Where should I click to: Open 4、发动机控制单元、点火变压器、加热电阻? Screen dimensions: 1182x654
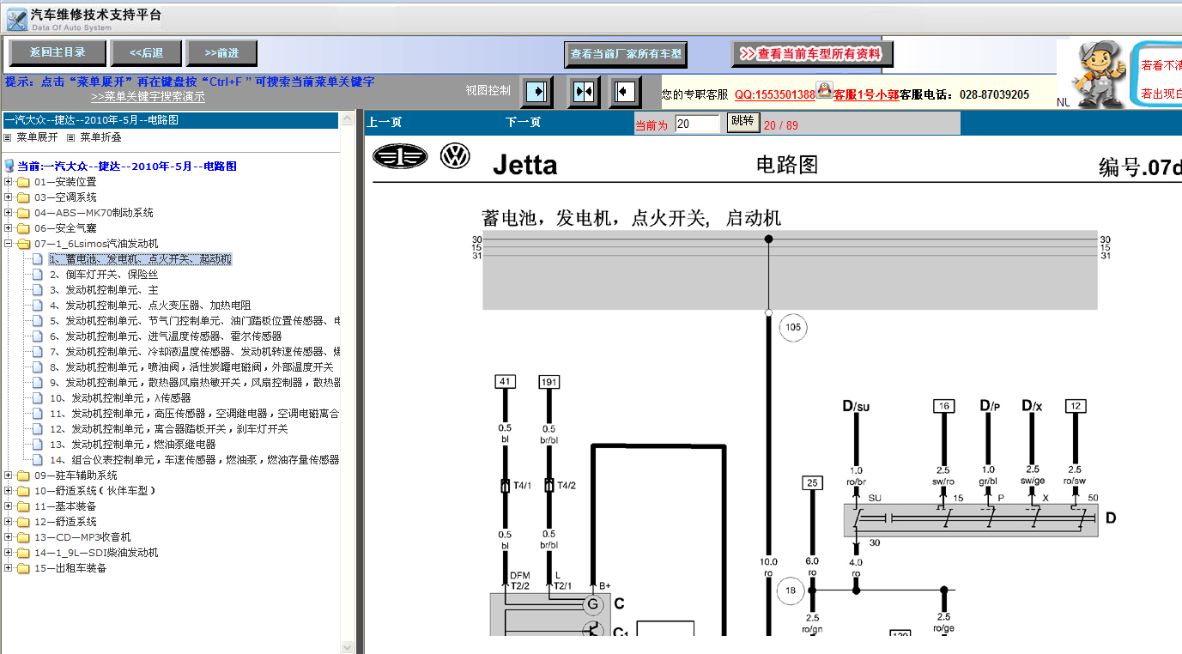point(150,306)
